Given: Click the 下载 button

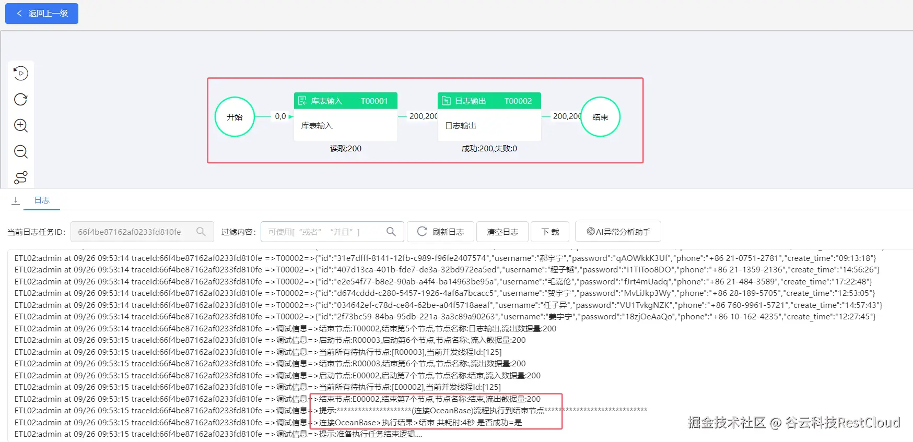Looking at the screenshot, I should click(550, 232).
